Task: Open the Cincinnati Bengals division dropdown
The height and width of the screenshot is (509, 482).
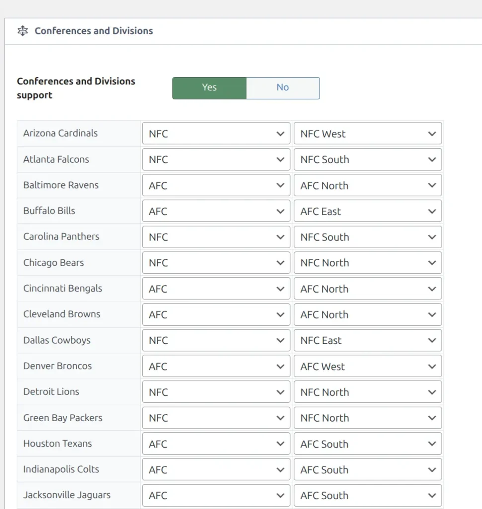Action: [367, 289]
